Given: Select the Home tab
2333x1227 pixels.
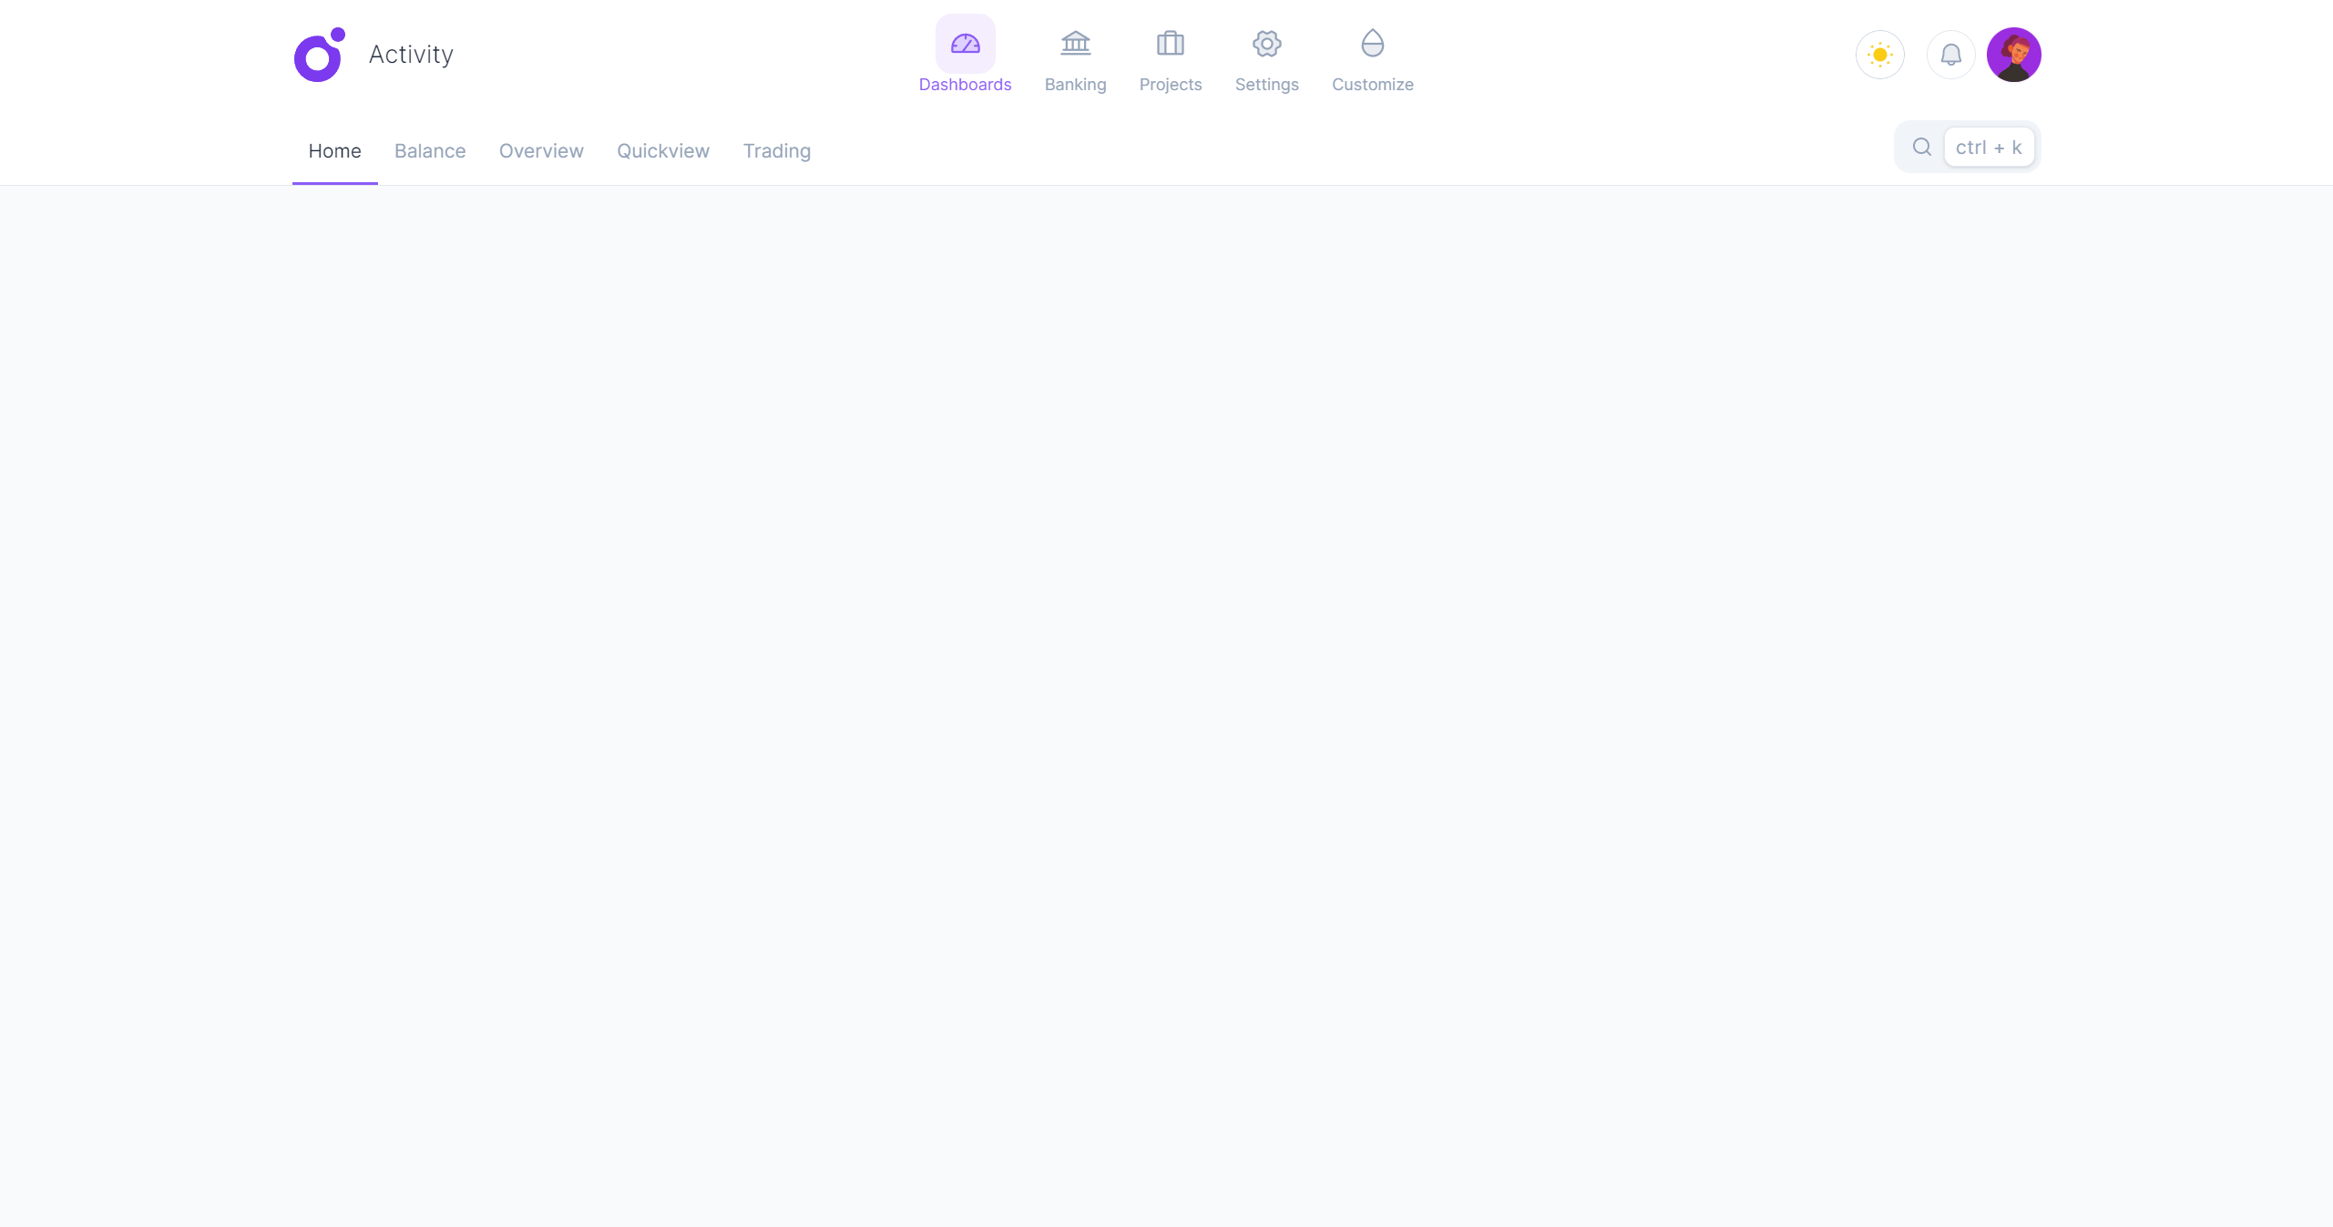Looking at the screenshot, I should tap(334, 151).
